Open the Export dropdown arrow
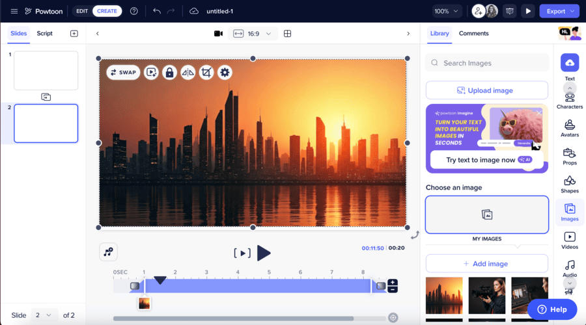This screenshot has height=325, width=586. 572,11
